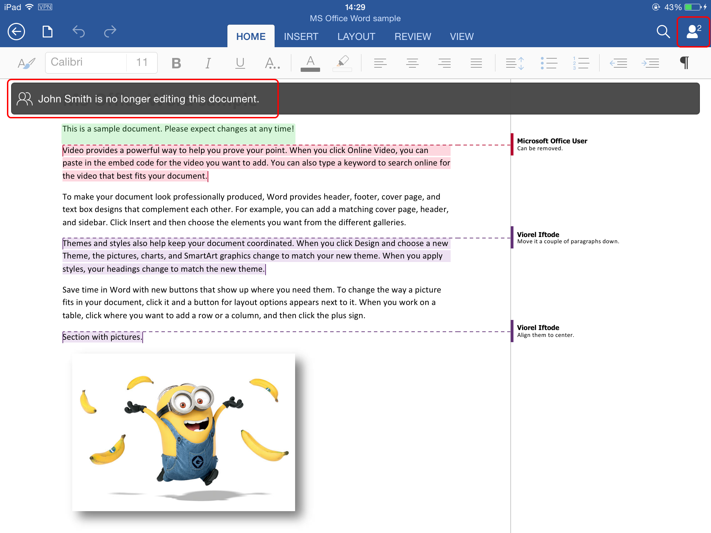Open the text highlight color tool
The height and width of the screenshot is (533, 711).
click(342, 63)
